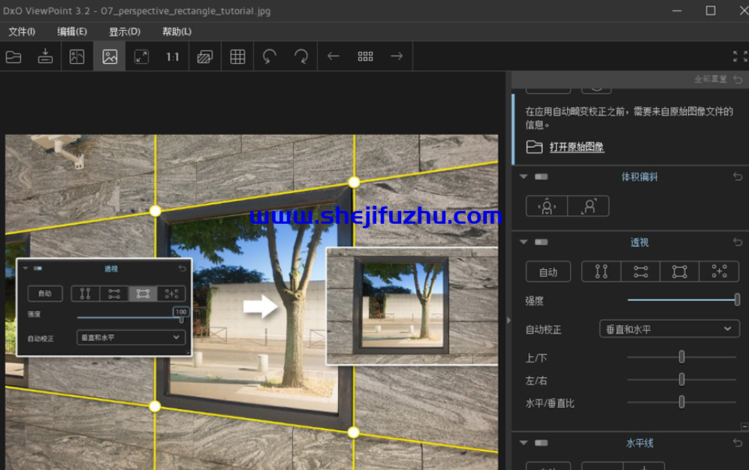Image resolution: width=749 pixels, height=470 pixels.
Task: Click the 打开原始图像 link
Action: tap(576, 147)
